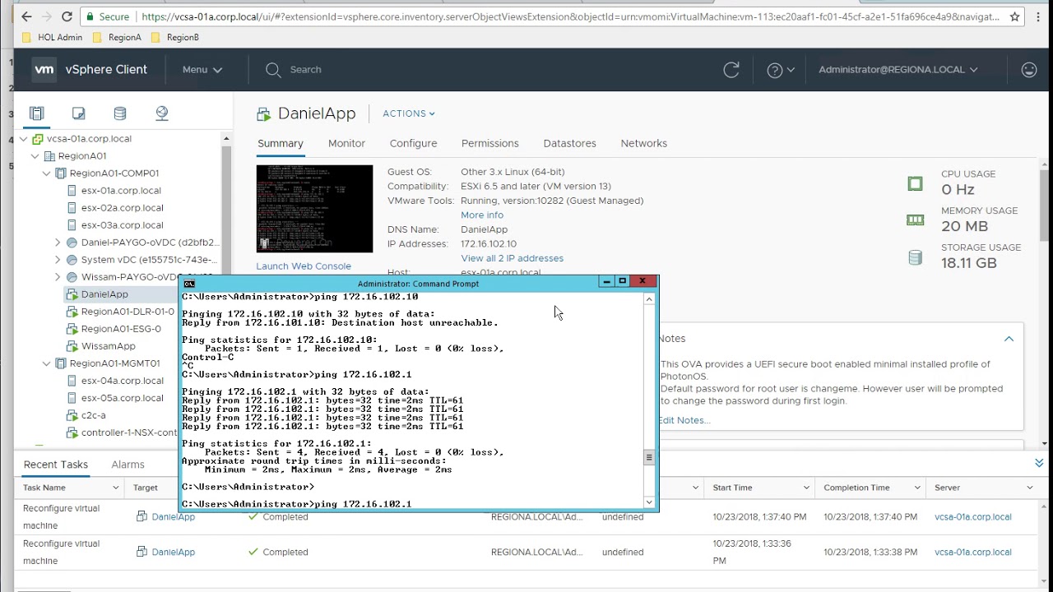The width and height of the screenshot is (1053, 592).
Task: Click the Launch Web Console link
Action: [304, 266]
